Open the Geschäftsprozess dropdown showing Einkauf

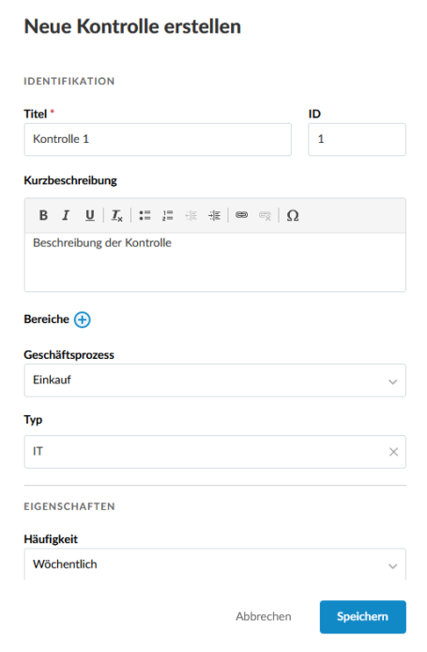215,380
